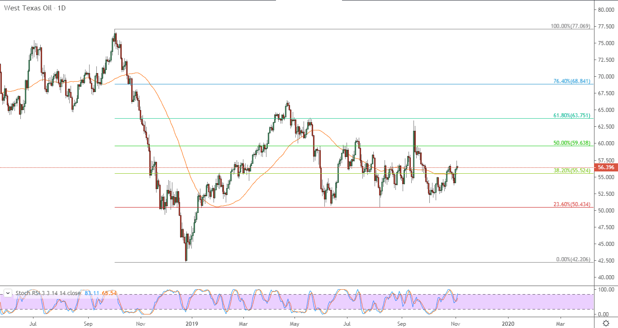The height and width of the screenshot is (328, 618).
Task: Click the current price tag 56.396
Action: (x=606, y=167)
